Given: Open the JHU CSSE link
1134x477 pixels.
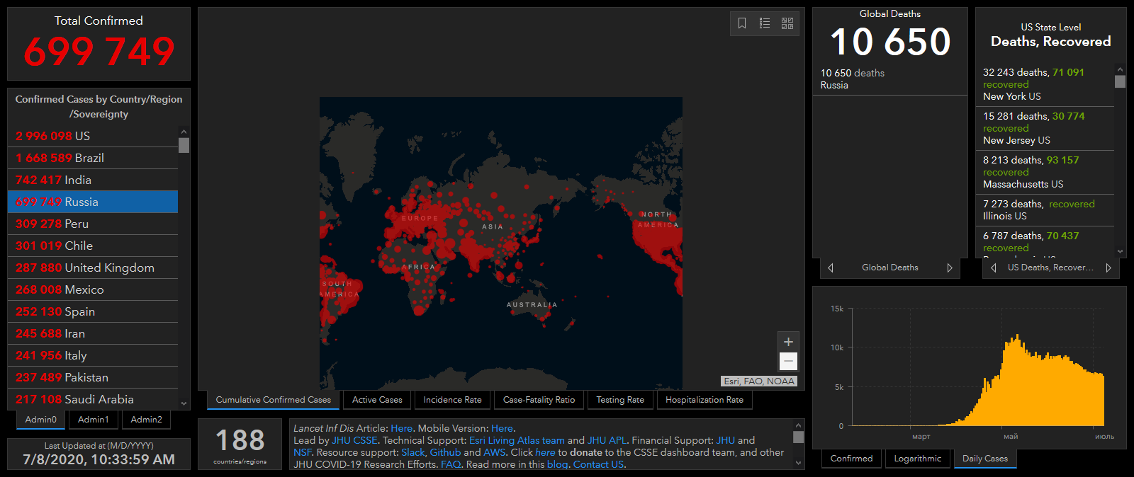Looking at the screenshot, I should point(354,440).
